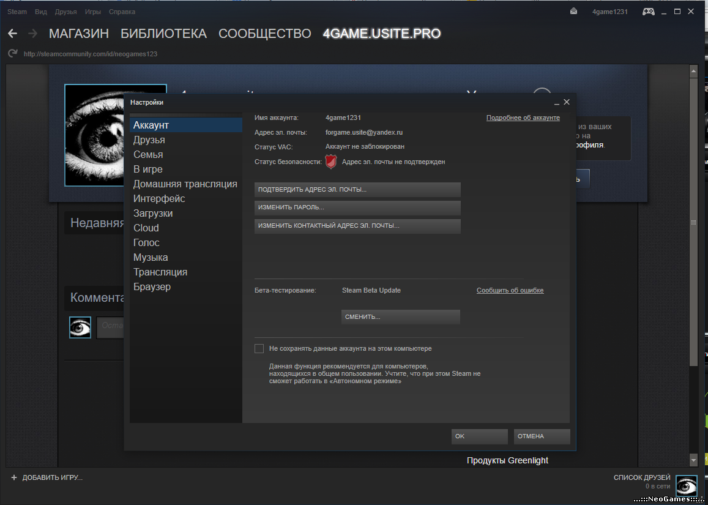708x505 pixels.
Task: Confirm settings with OK button
Action: click(x=480, y=436)
